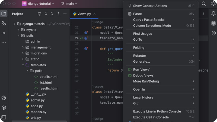This screenshot has width=217, height=122.
Task: Expand the management folder
Action: coord(23,47)
